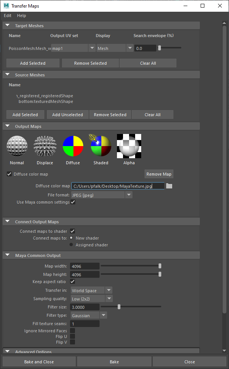Open the Help menu

point(22,16)
